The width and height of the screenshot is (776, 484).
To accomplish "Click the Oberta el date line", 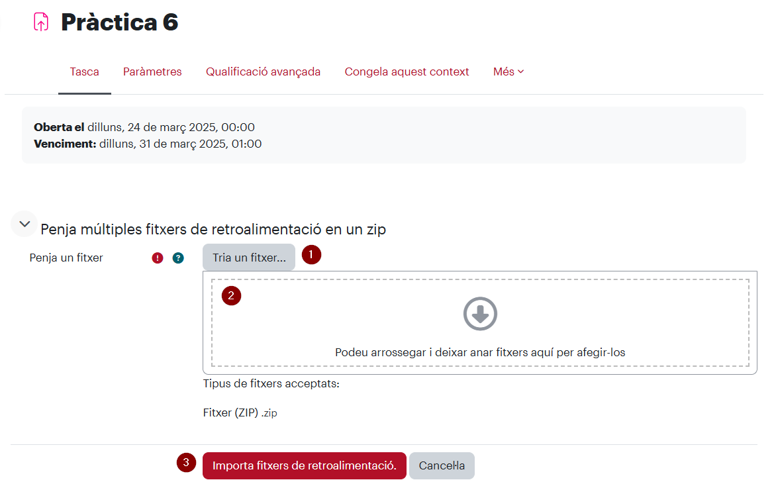I will [x=144, y=127].
